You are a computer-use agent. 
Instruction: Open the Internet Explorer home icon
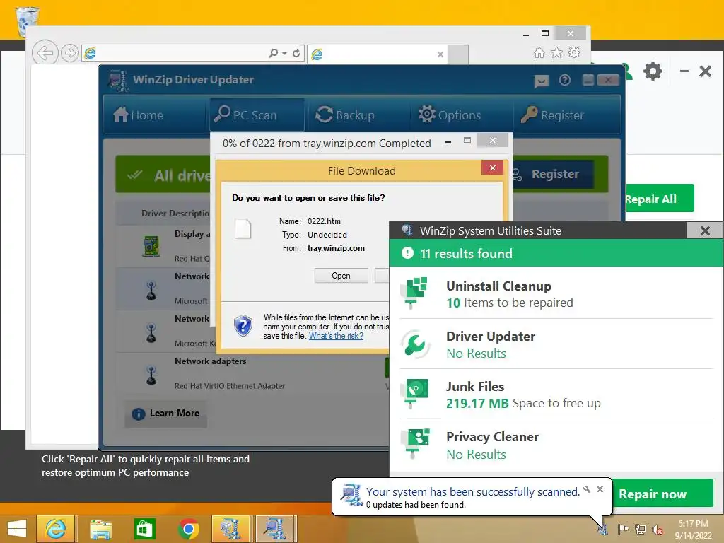click(x=539, y=52)
